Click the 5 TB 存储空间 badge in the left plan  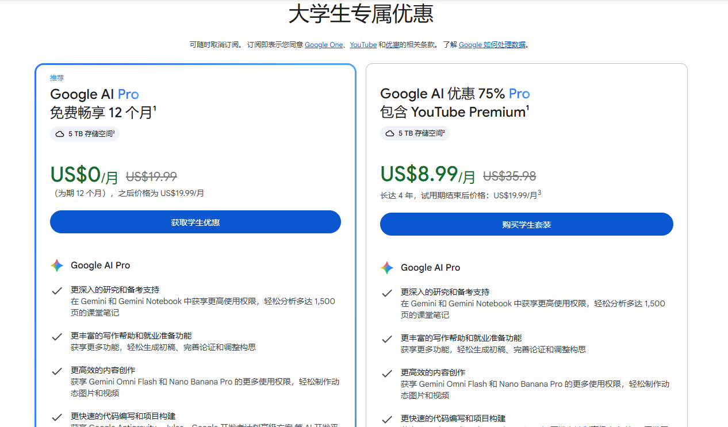coord(85,134)
